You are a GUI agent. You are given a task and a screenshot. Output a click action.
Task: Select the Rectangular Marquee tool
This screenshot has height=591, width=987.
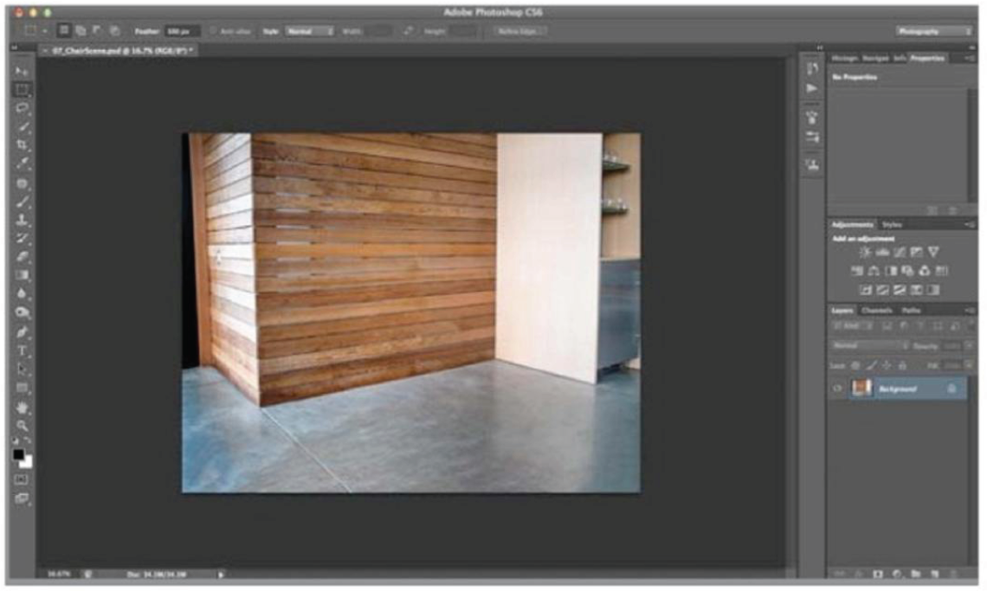click(22, 90)
